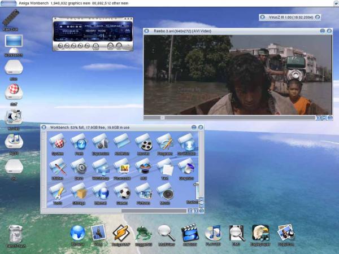Open the Tools drawer with wrench
The height and width of the screenshot is (254, 339).
(57, 194)
